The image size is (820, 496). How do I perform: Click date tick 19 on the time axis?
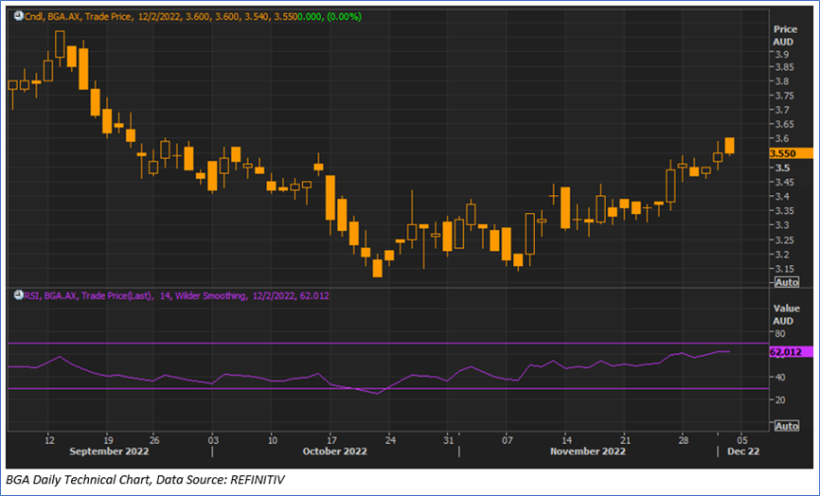click(x=107, y=439)
